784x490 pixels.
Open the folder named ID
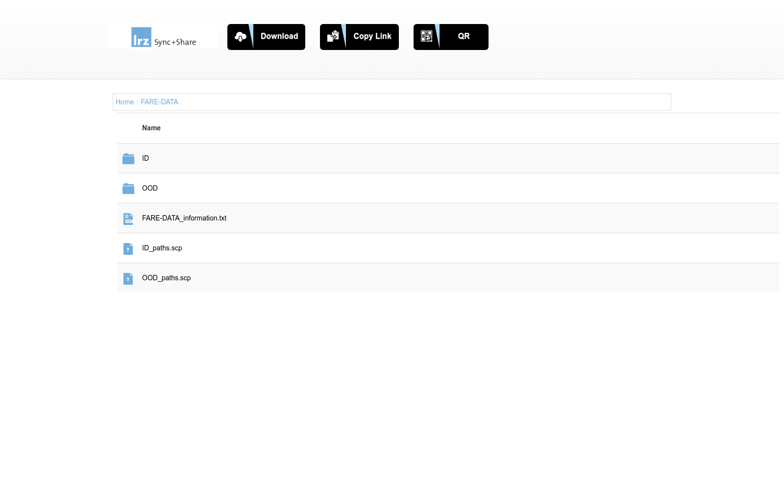pyautogui.click(x=146, y=158)
